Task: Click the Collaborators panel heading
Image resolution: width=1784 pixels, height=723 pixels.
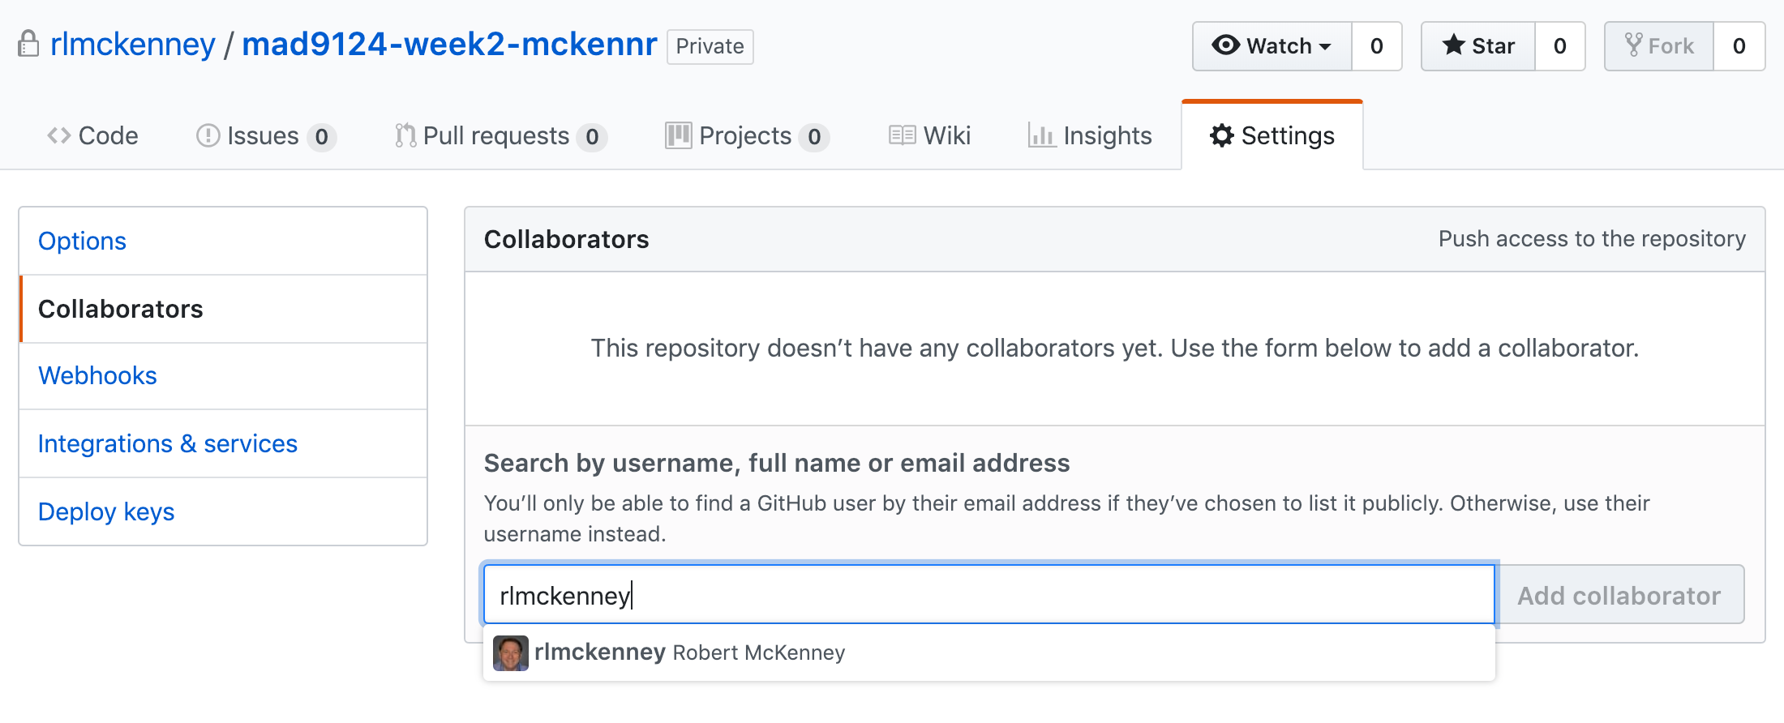Action: (x=567, y=239)
